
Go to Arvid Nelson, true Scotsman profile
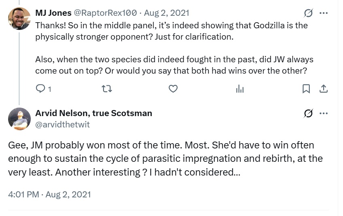pos(93,113)
